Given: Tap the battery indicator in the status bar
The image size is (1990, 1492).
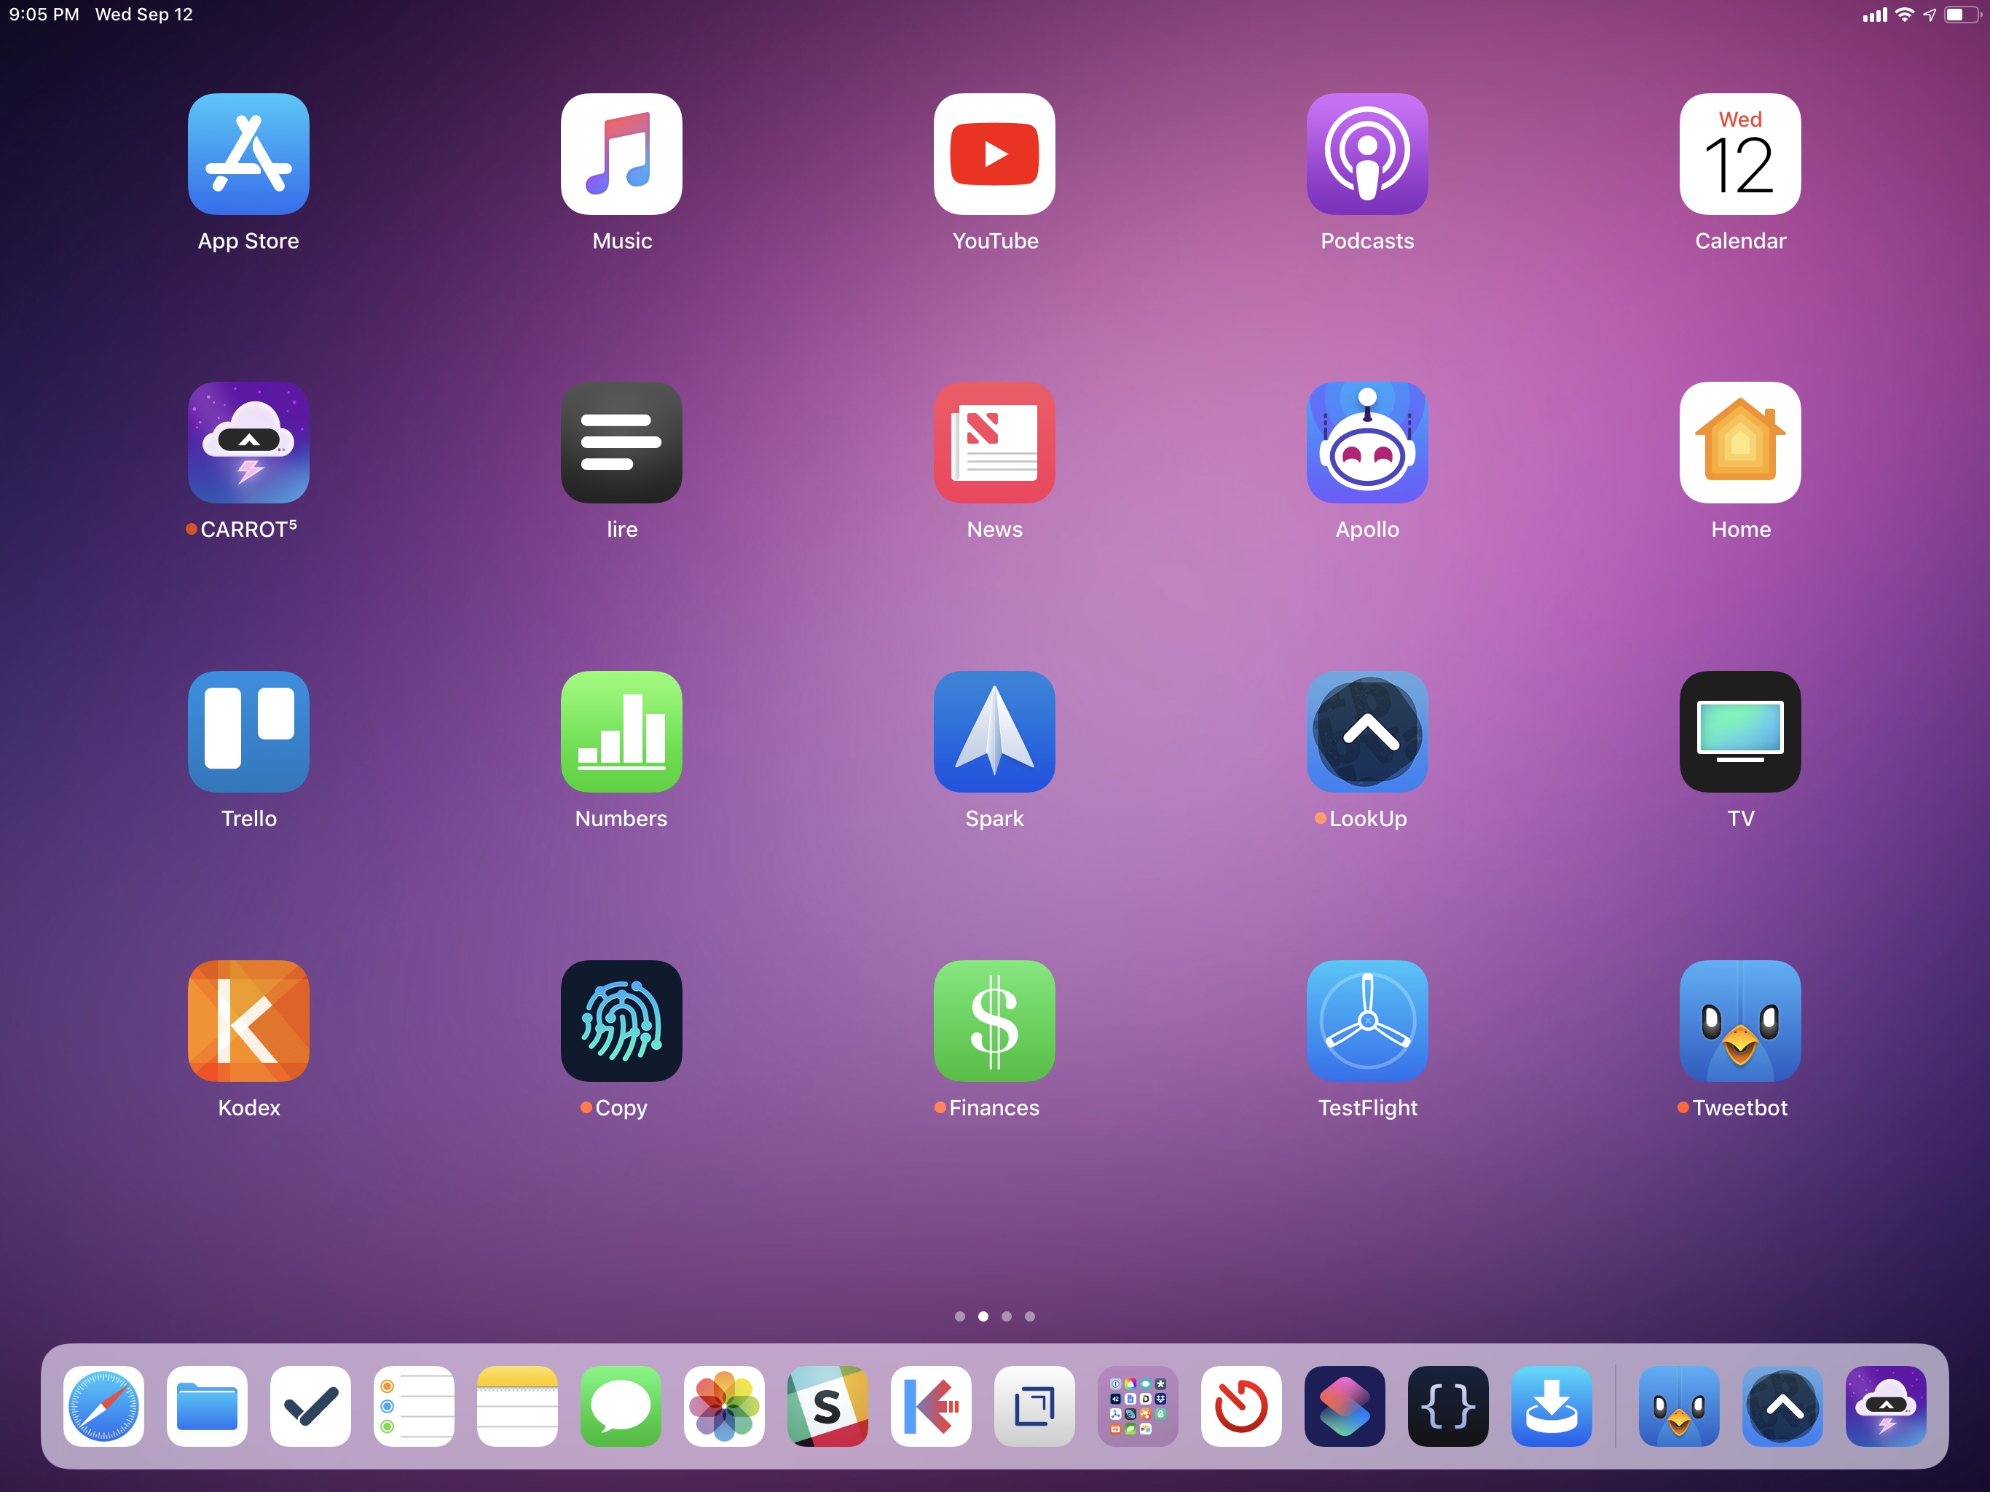Looking at the screenshot, I should (x=1962, y=15).
